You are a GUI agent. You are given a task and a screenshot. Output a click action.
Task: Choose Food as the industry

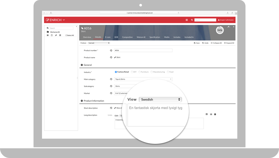click(168, 72)
